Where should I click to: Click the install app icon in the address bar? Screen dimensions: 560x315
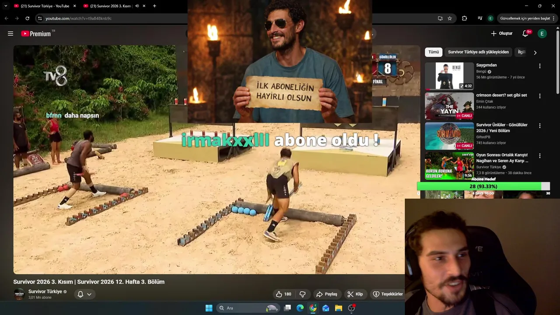440,18
